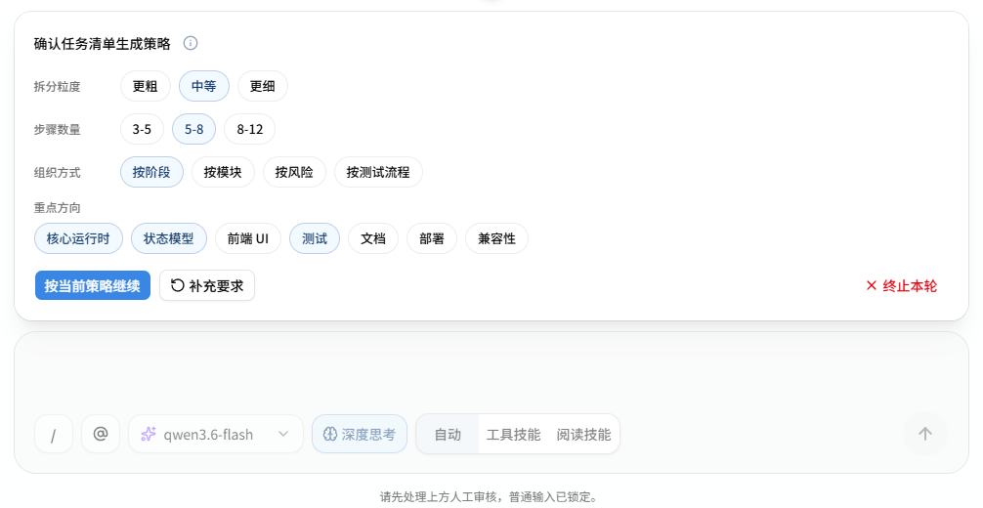Image resolution: width=983 pixels, height=508 pixels.
Task: Click the send arrow icon button
Action: pyautogui.click(x=924, y=434)
